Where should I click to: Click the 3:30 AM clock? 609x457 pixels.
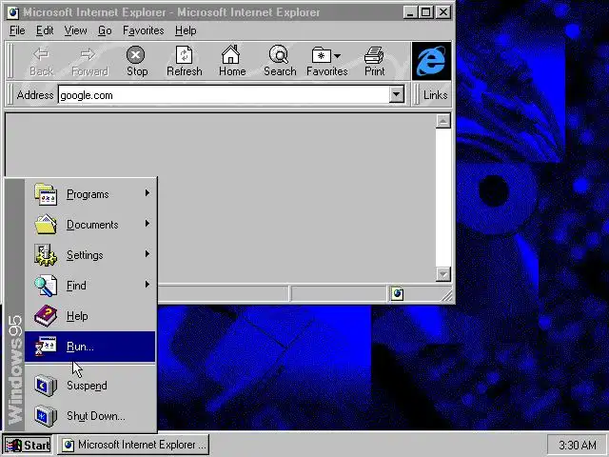(578, 445)
